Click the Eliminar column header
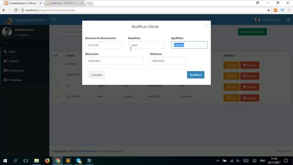The width and height of the screenshot is (293, 165). coord(229,55)
